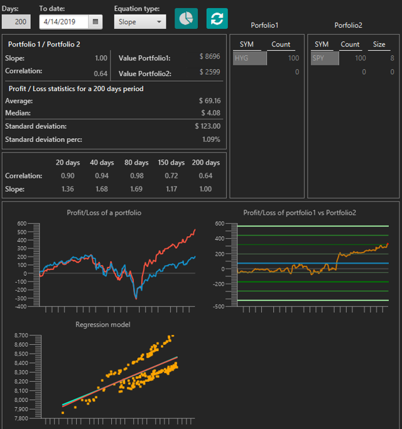Click the 80 days column header
Viewport: 402px width, 429px height.
coord(136,163)
